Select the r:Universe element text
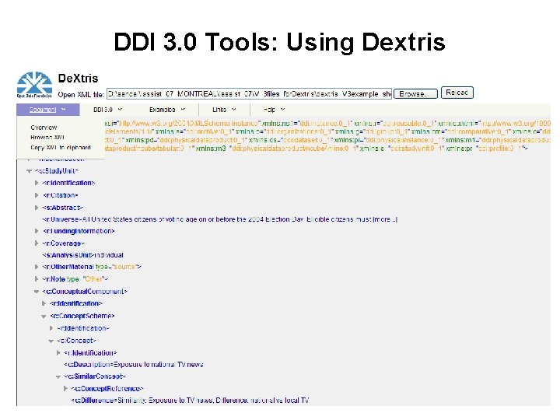This screenshot has height=420, width=560. pos(219,219)
